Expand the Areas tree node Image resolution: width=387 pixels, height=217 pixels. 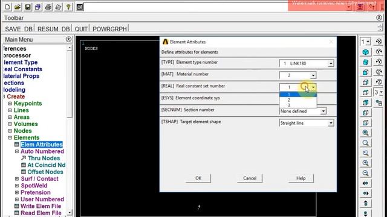(10, 118)
